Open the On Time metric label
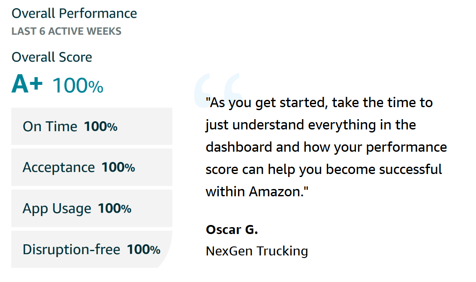Screen dimensions: 476x282 pos(50,126)
